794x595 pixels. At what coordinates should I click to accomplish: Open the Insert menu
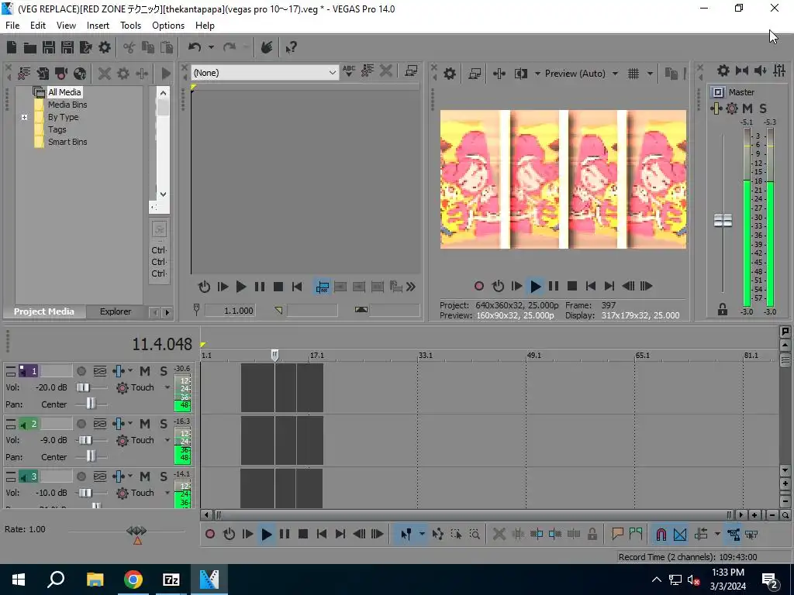(x=98, y=26)
